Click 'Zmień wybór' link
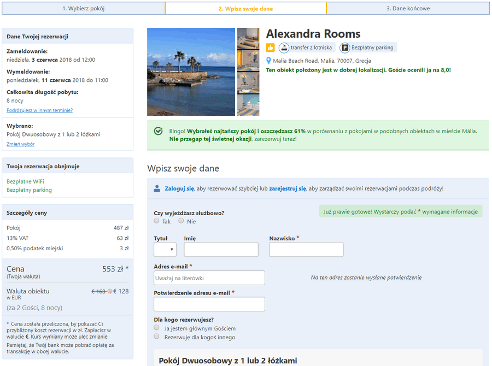492x366 pixels. click(20, 144)
